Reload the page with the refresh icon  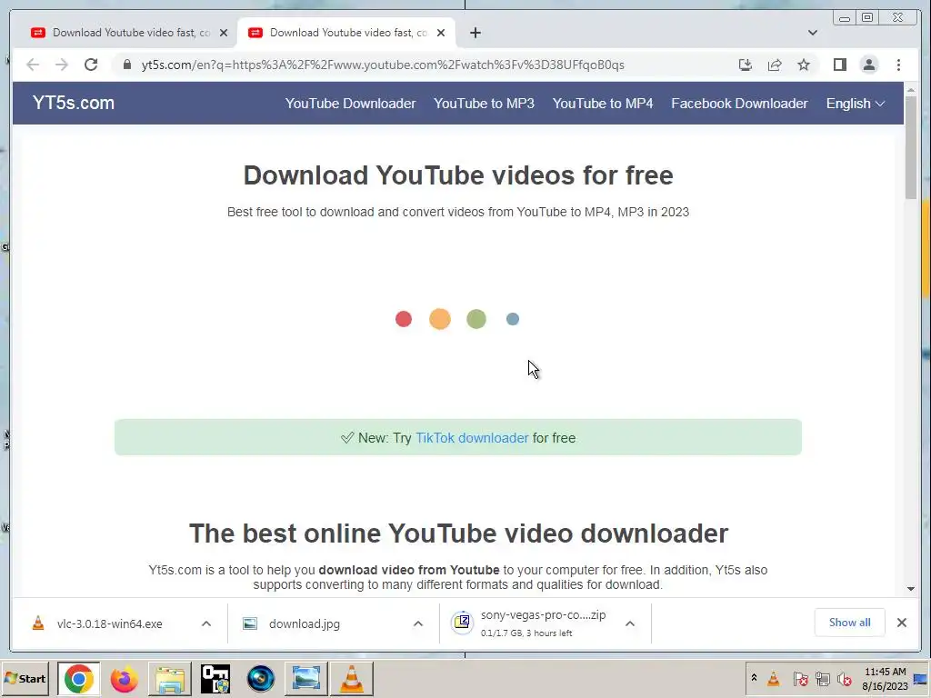(x=91, y=65)
